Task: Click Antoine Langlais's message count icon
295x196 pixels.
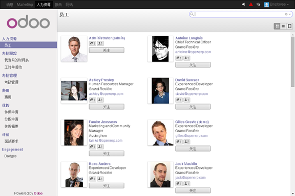Action: click(x=179, y=58)
